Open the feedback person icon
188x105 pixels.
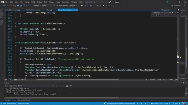(184, 6)
